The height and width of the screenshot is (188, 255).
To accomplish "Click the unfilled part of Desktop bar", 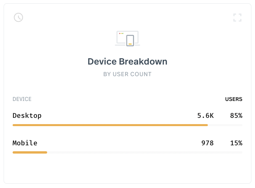I will tap(225, 125).
